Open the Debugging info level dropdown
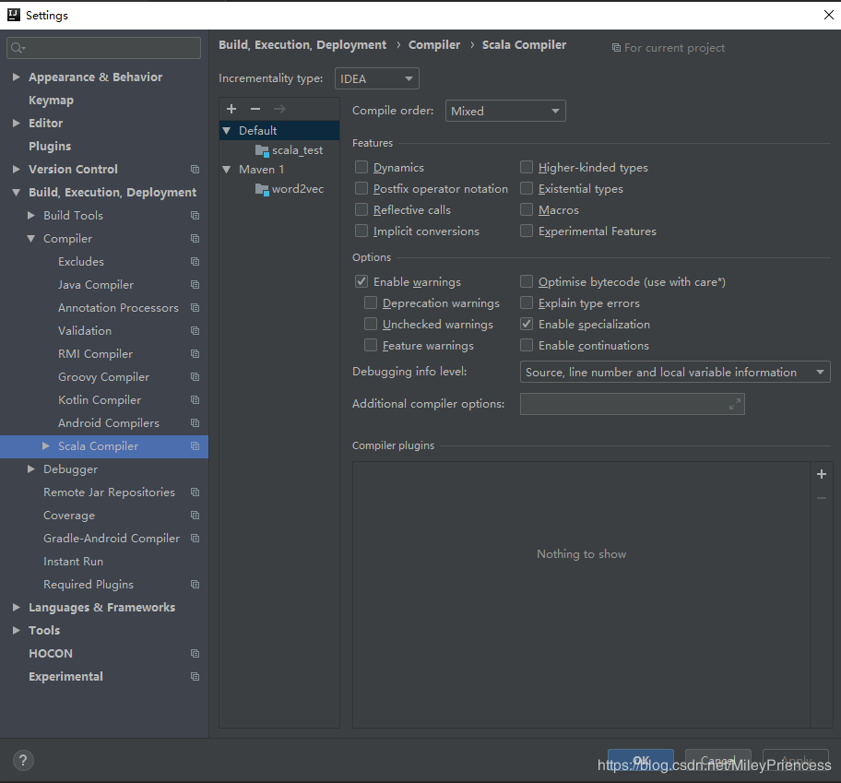The image size is (841, 783). [x=674, y=371]
